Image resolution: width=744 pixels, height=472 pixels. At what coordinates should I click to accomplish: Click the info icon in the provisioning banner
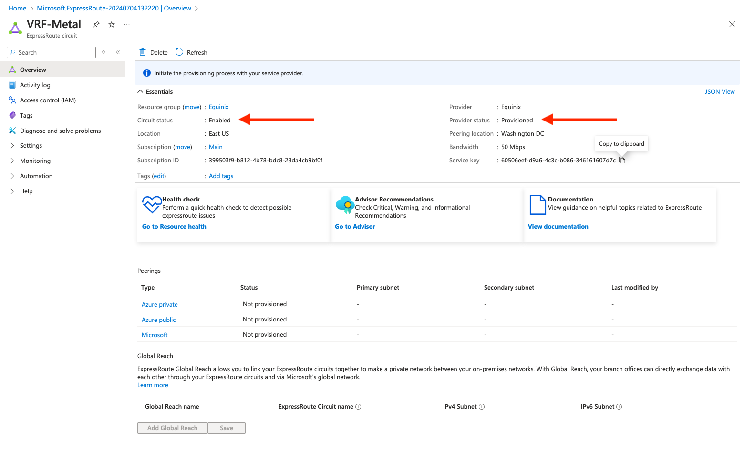click(147, 73)
